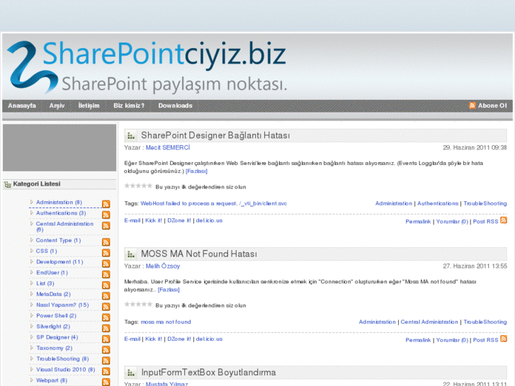Click Kategori Listesi tree icon

tap(8, 184)
